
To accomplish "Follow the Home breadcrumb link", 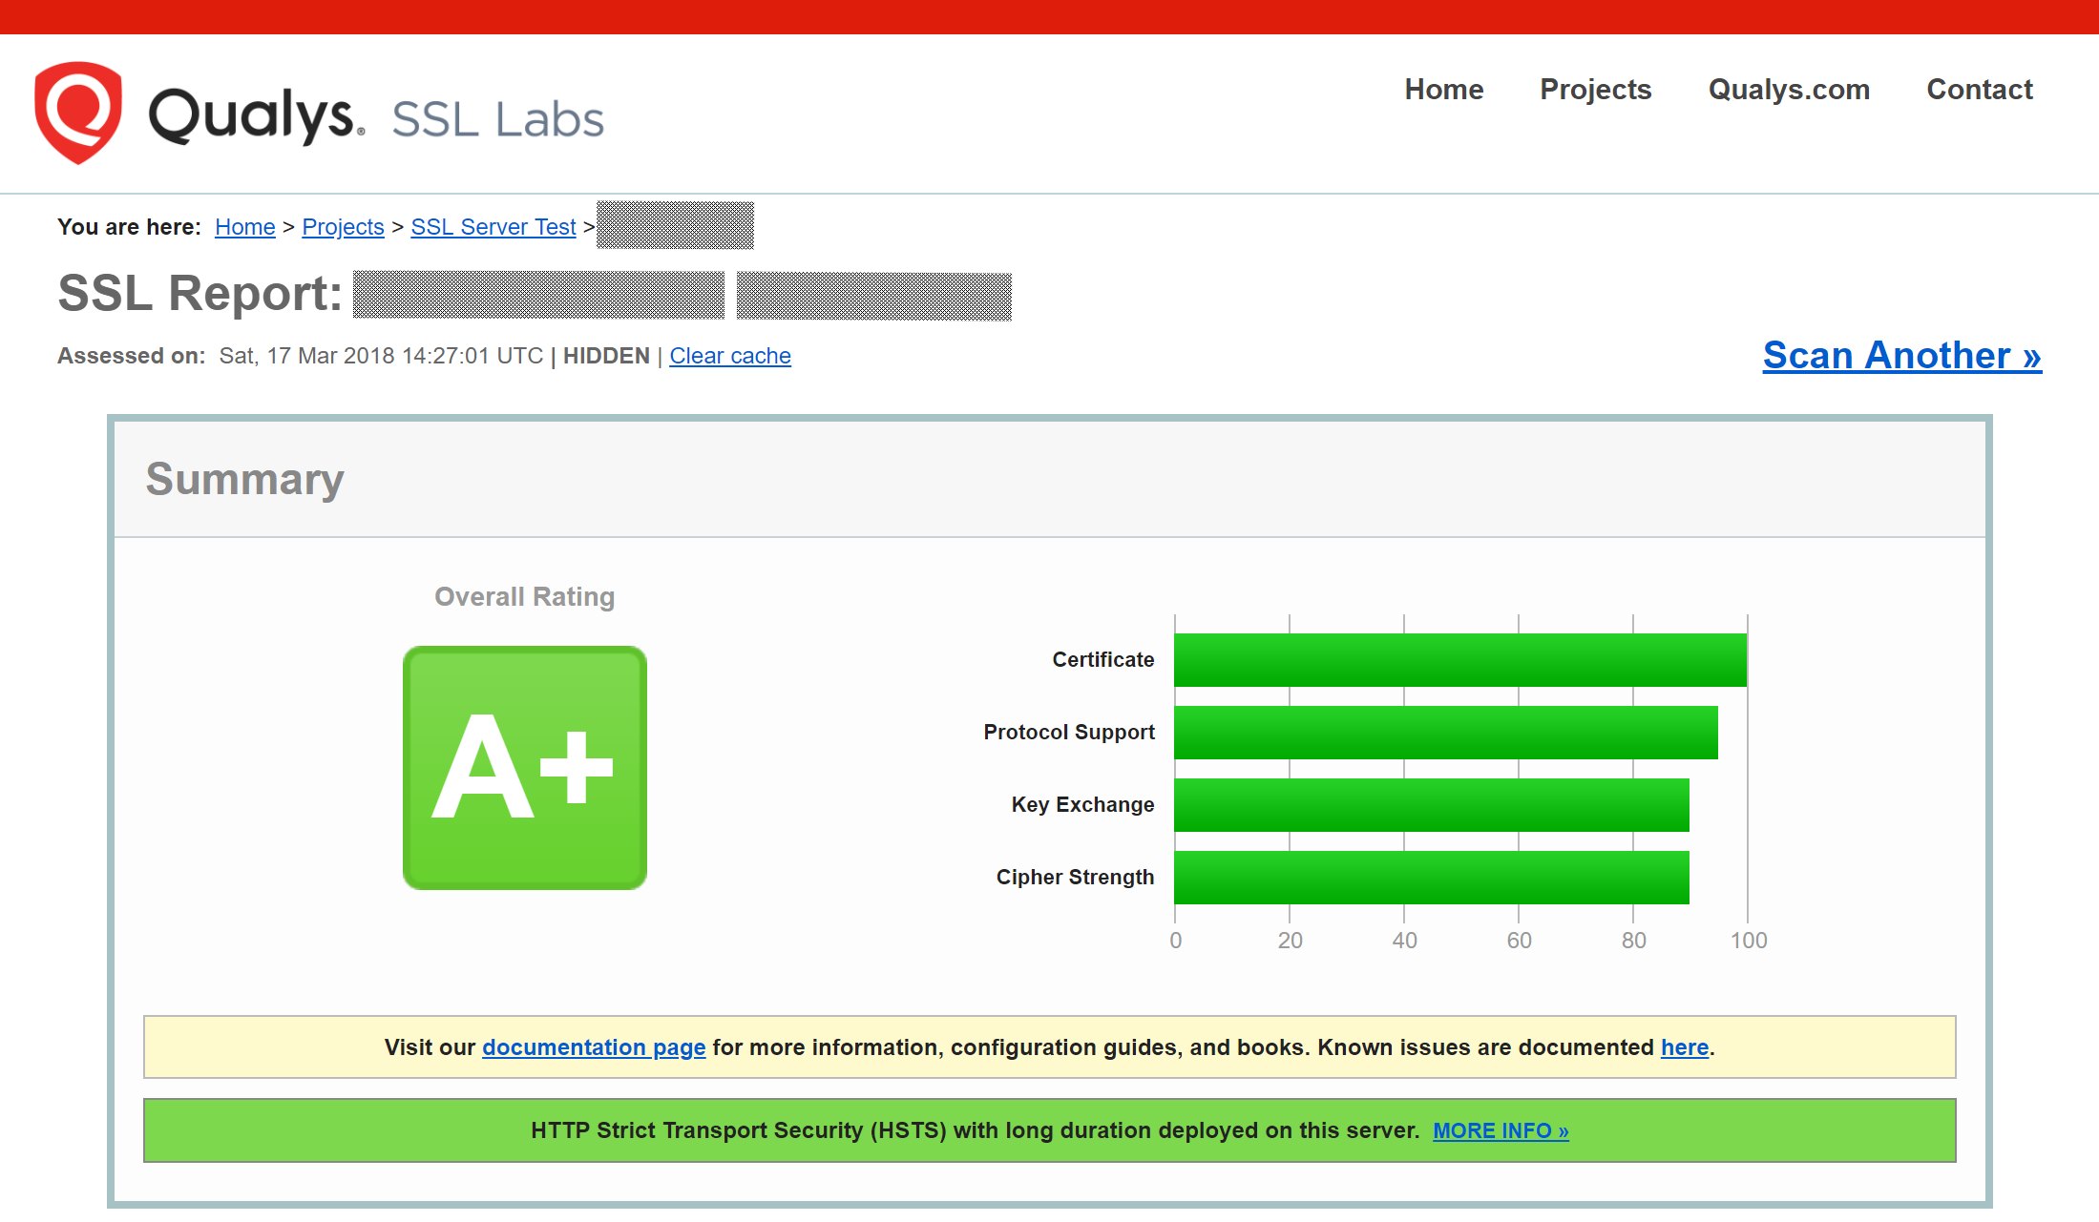I will click(x=244, y=226).
